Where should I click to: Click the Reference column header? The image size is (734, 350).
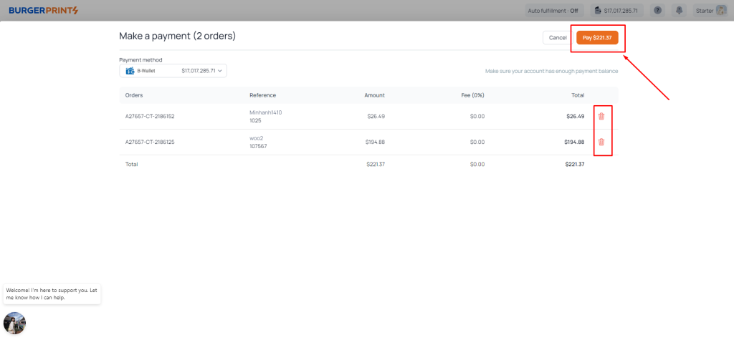point(262,95)
